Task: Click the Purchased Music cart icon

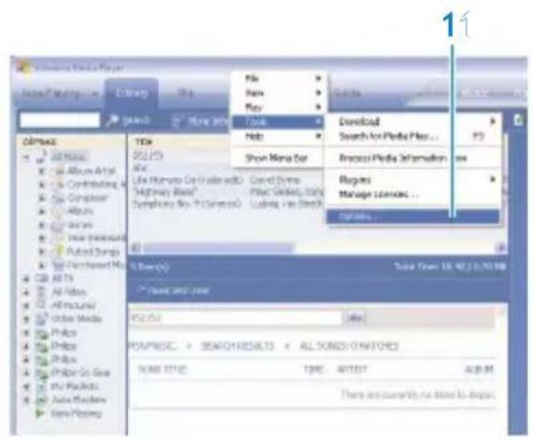Action: pyautogui.click(x=60, y=265)
